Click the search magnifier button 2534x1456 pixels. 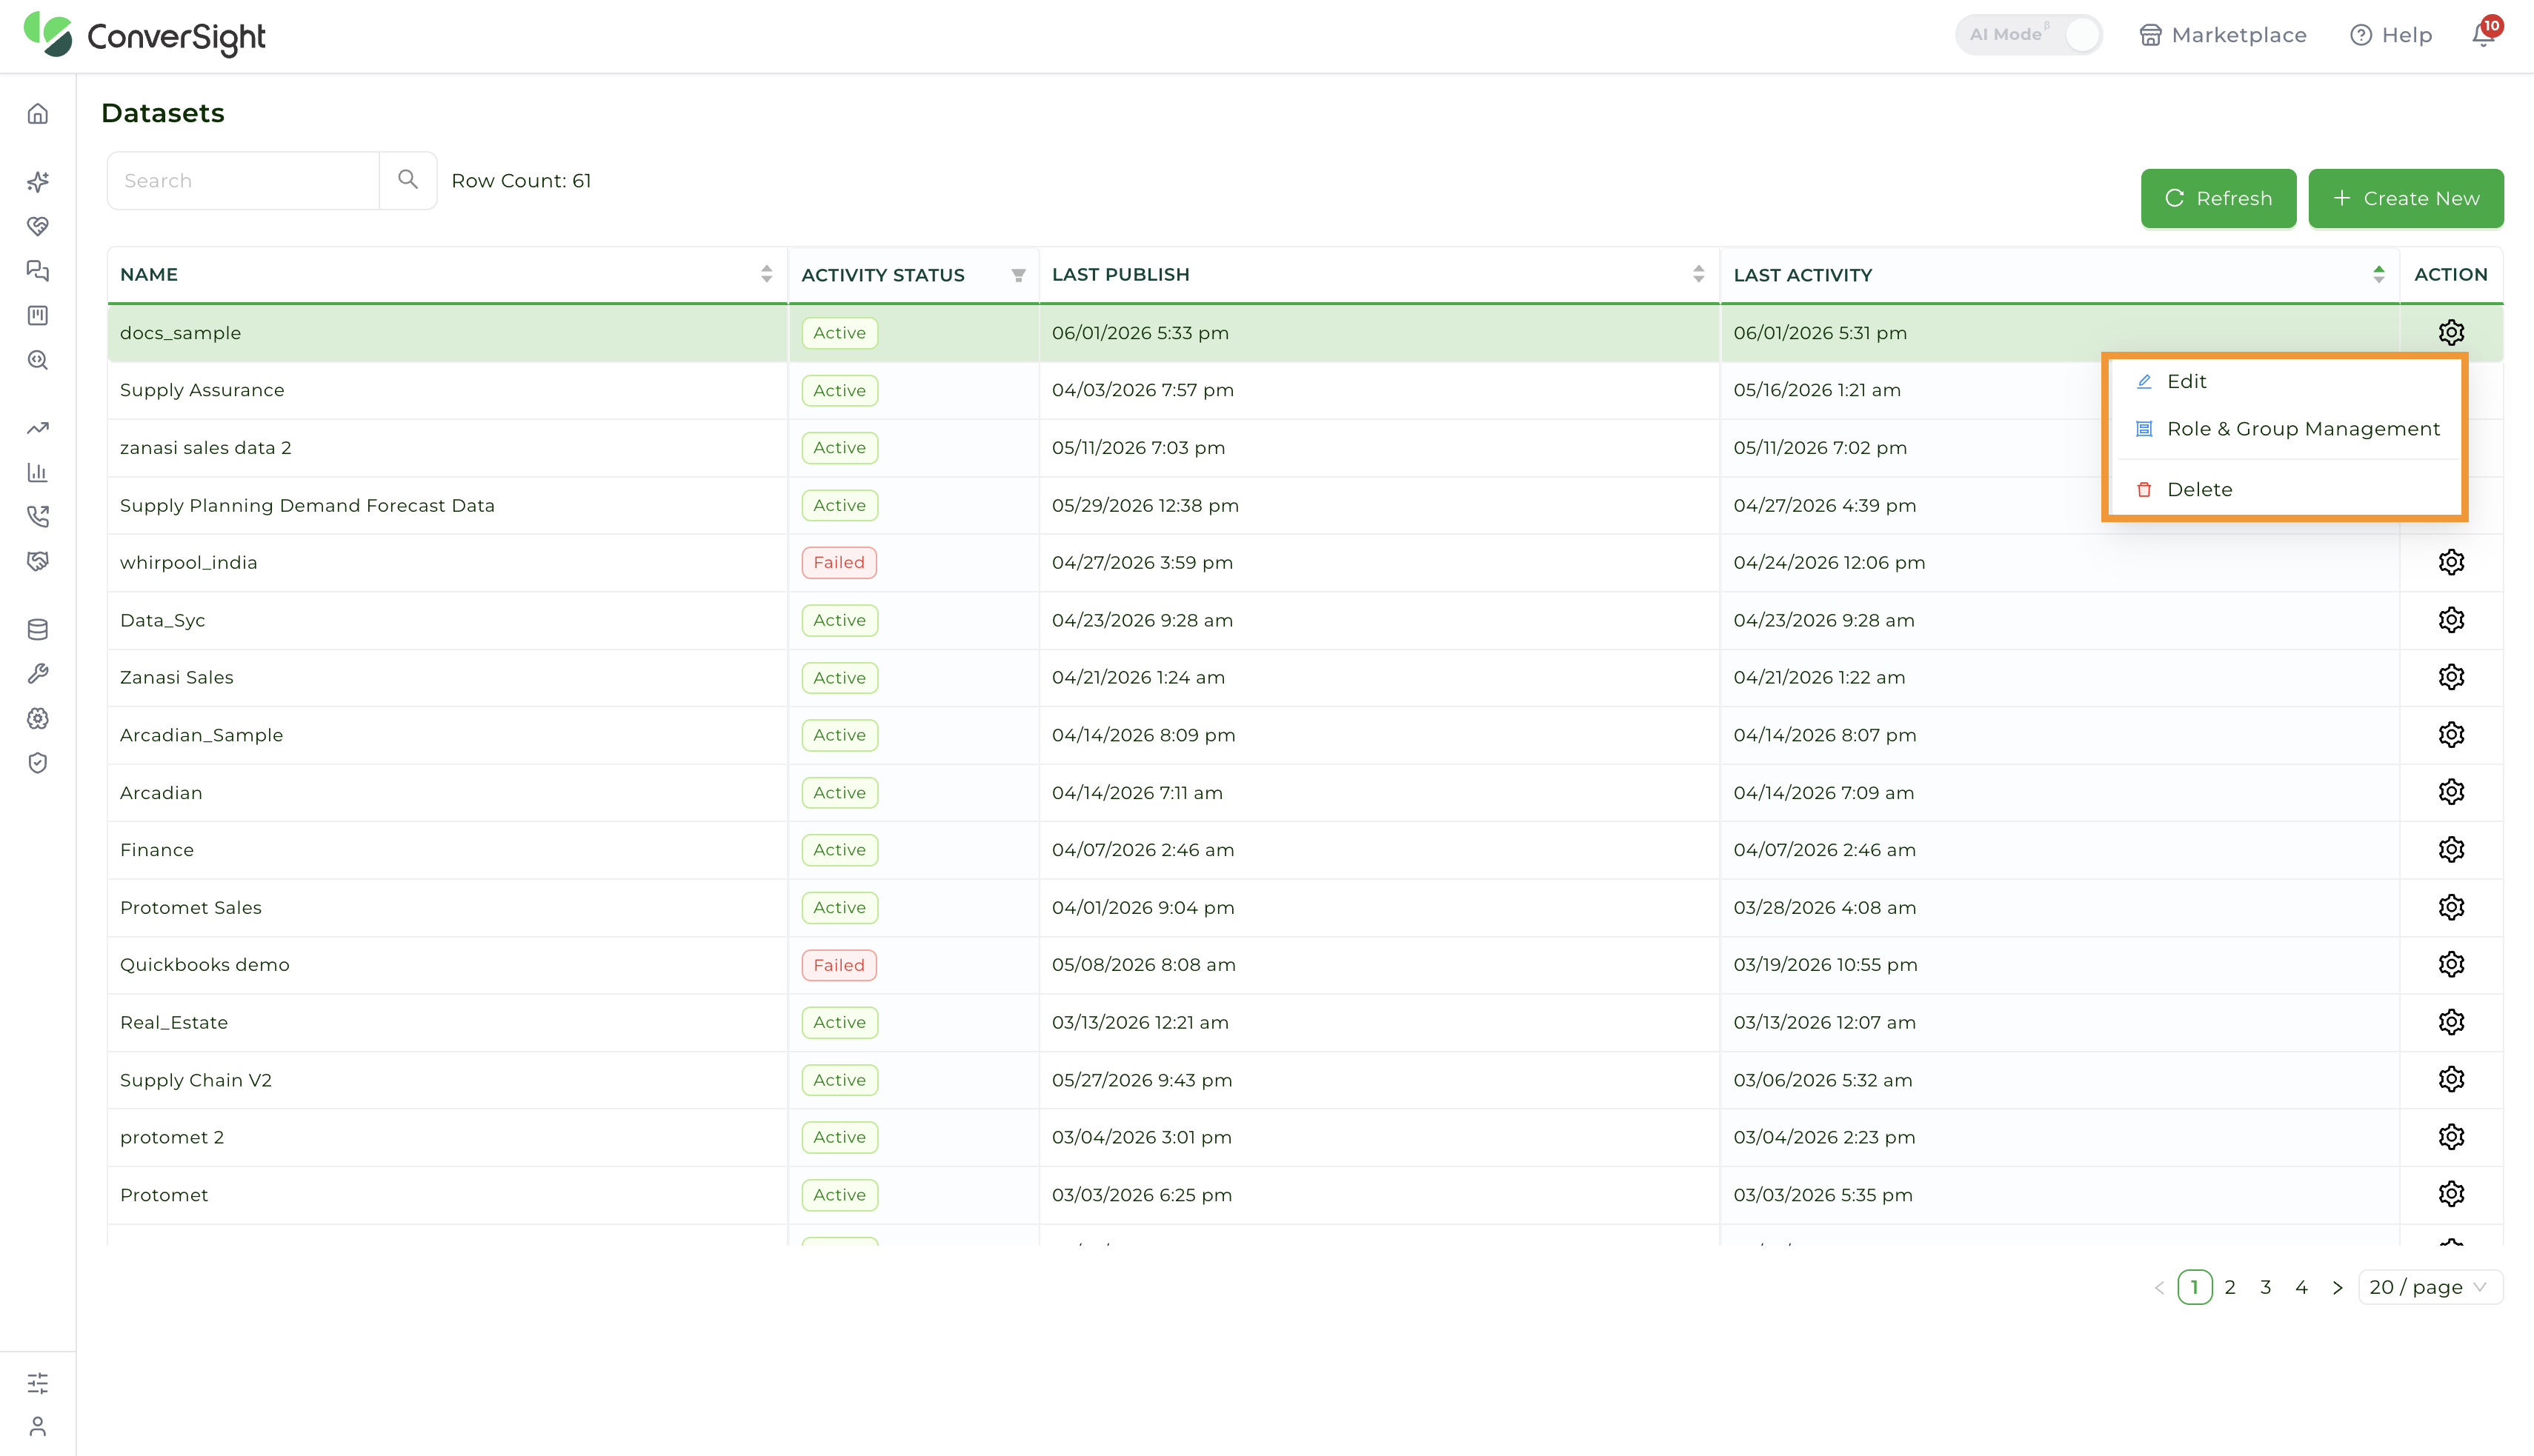pos(408,180)
